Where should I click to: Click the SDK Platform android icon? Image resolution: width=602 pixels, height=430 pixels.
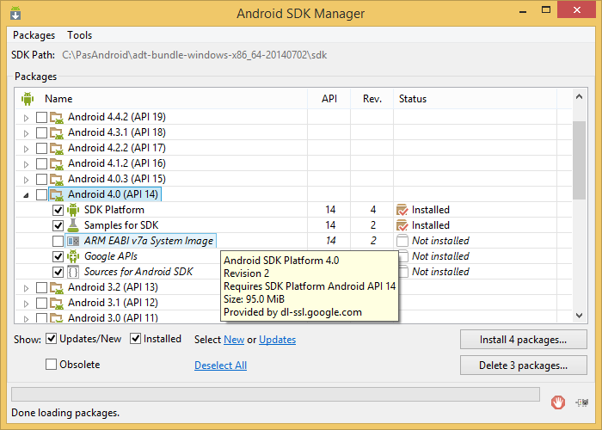[x=73, y=210]
